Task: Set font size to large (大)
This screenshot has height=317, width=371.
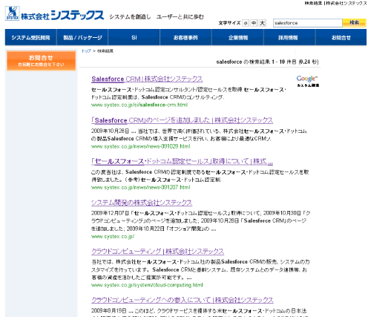Action: pyautogui.click(x=262, y=23)
